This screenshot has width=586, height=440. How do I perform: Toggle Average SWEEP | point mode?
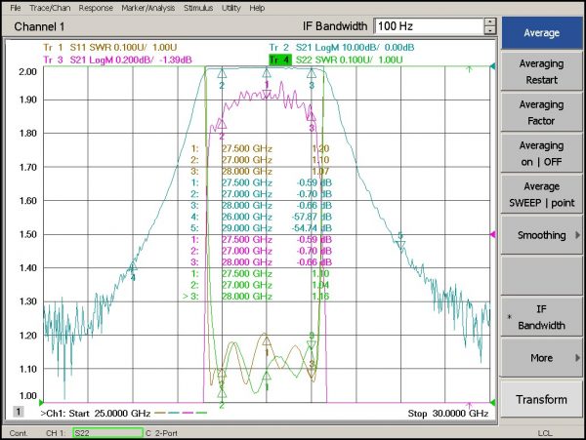pyautogui.click(x=541, y=193)
